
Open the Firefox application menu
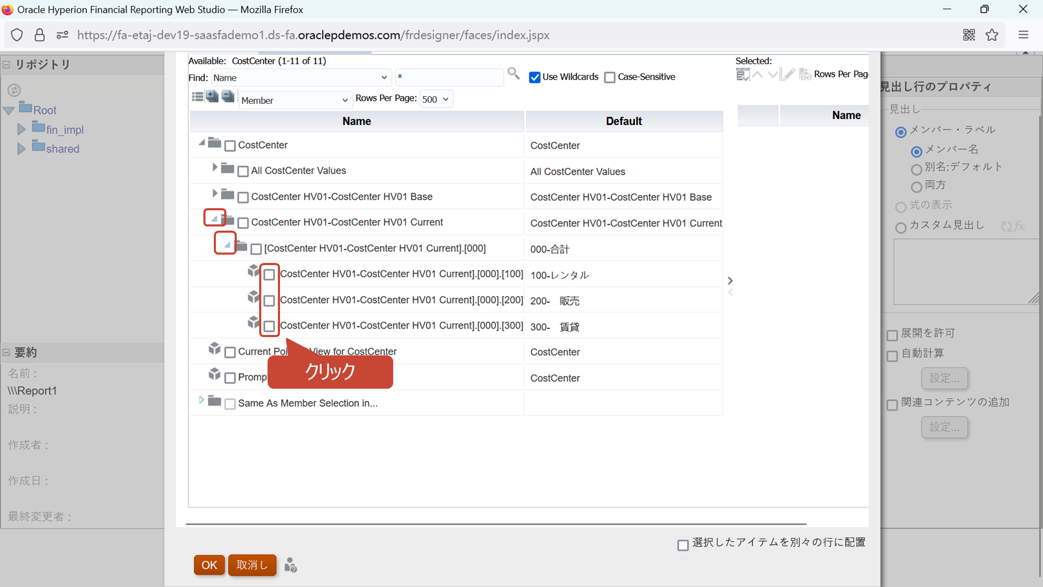(1023, 35)
